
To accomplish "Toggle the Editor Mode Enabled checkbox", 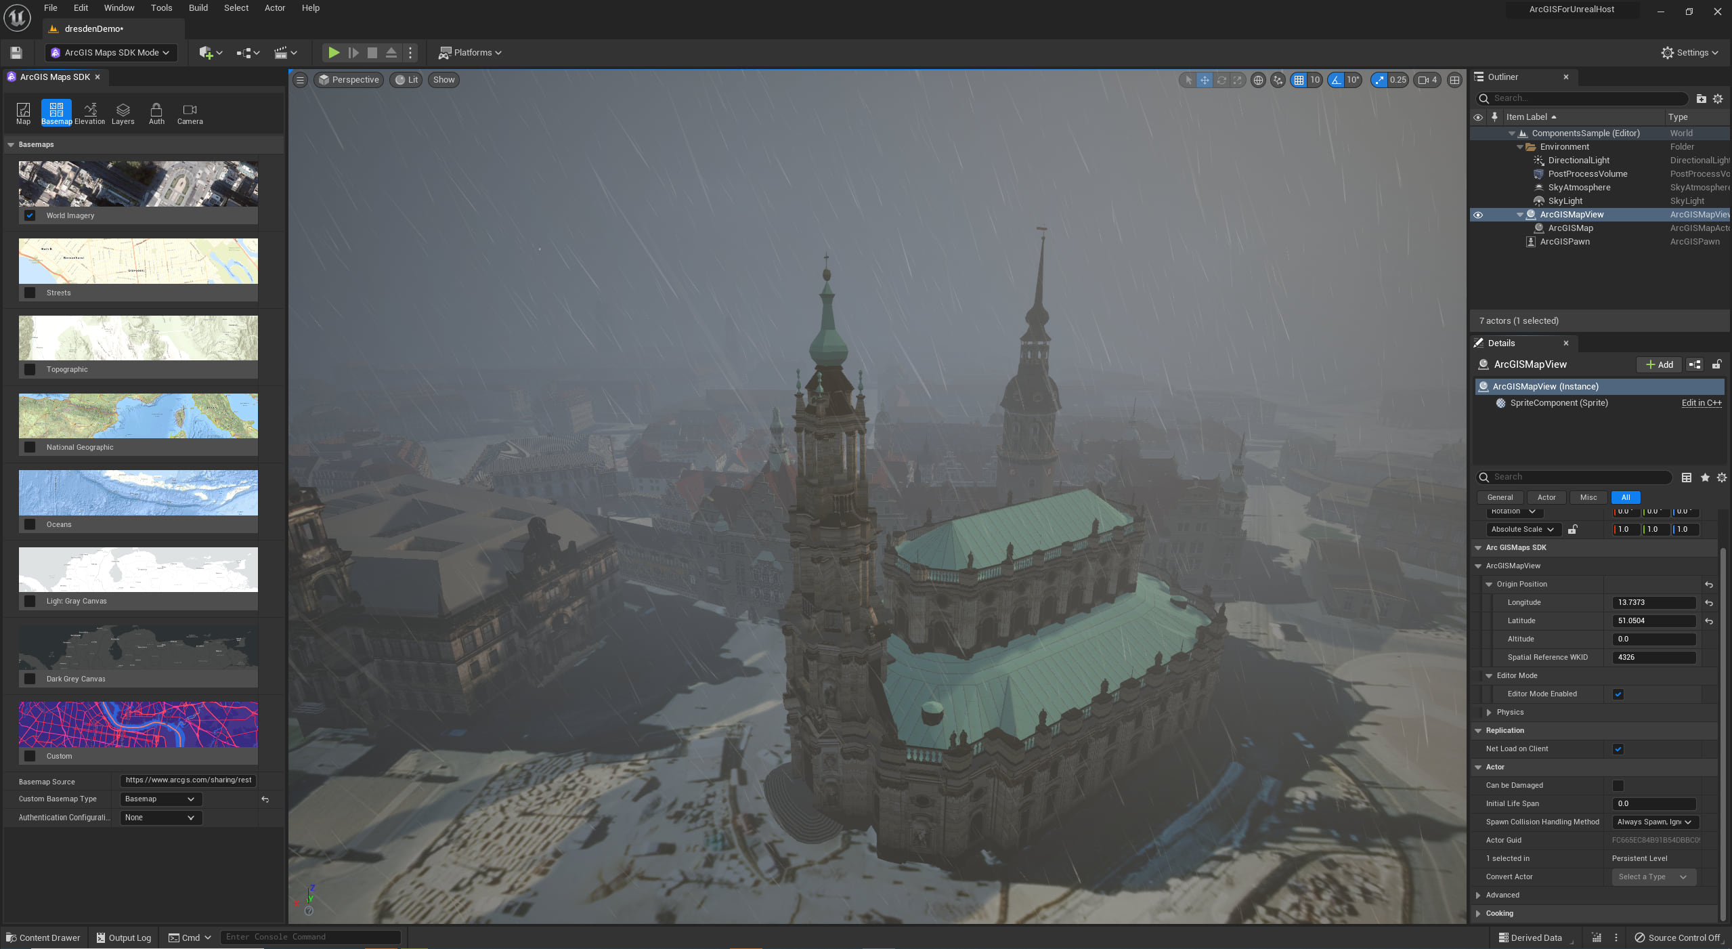I will 1618,694.
